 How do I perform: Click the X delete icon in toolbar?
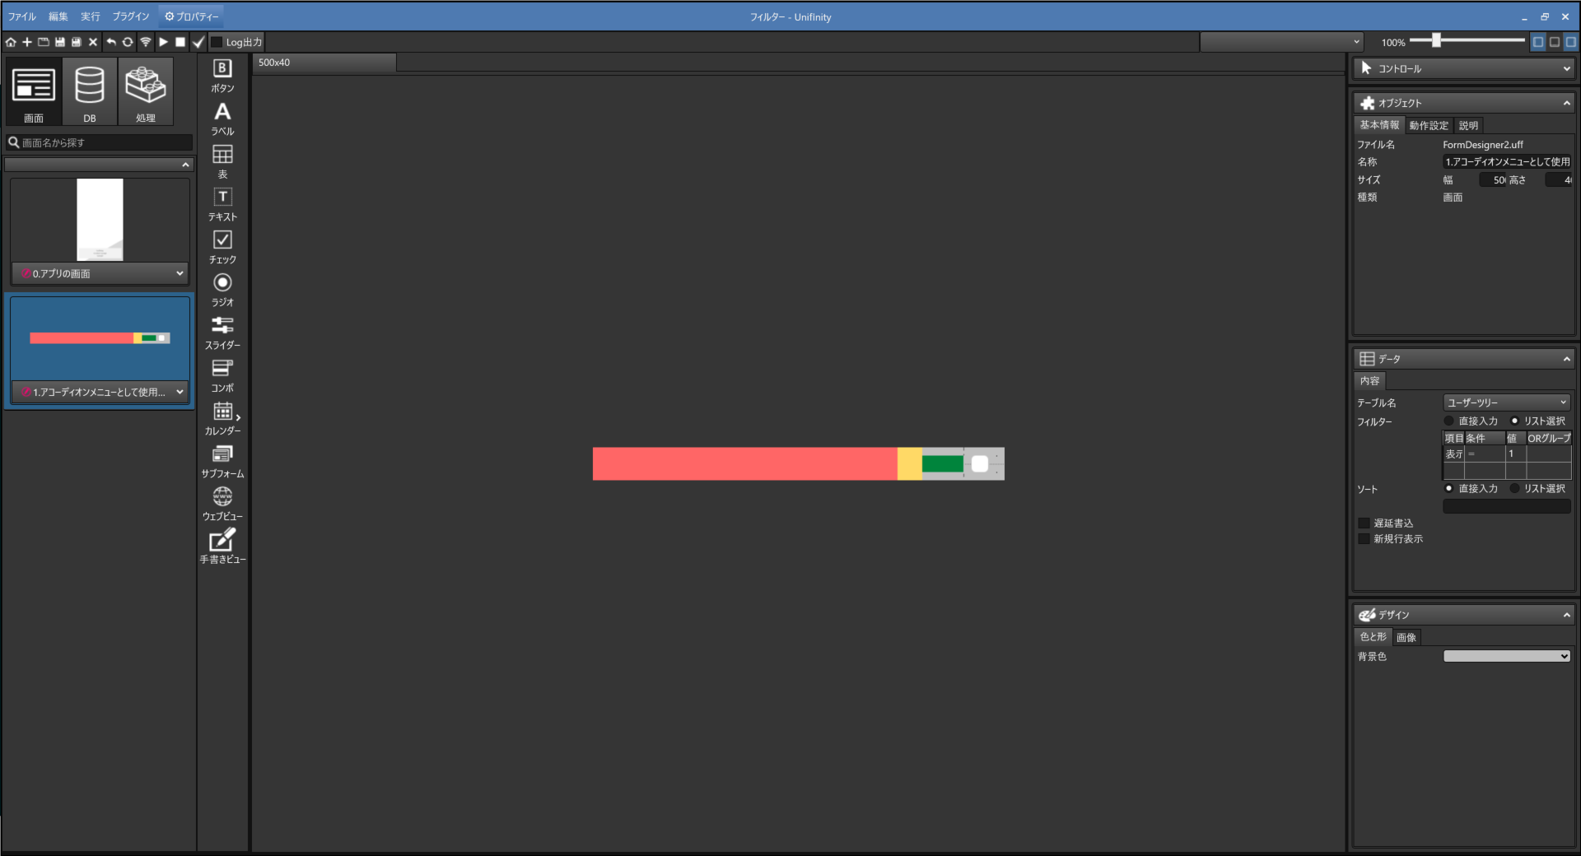tap(93, 42)
